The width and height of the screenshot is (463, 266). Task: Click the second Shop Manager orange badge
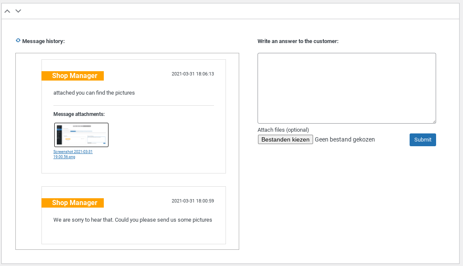click(73, 203)
